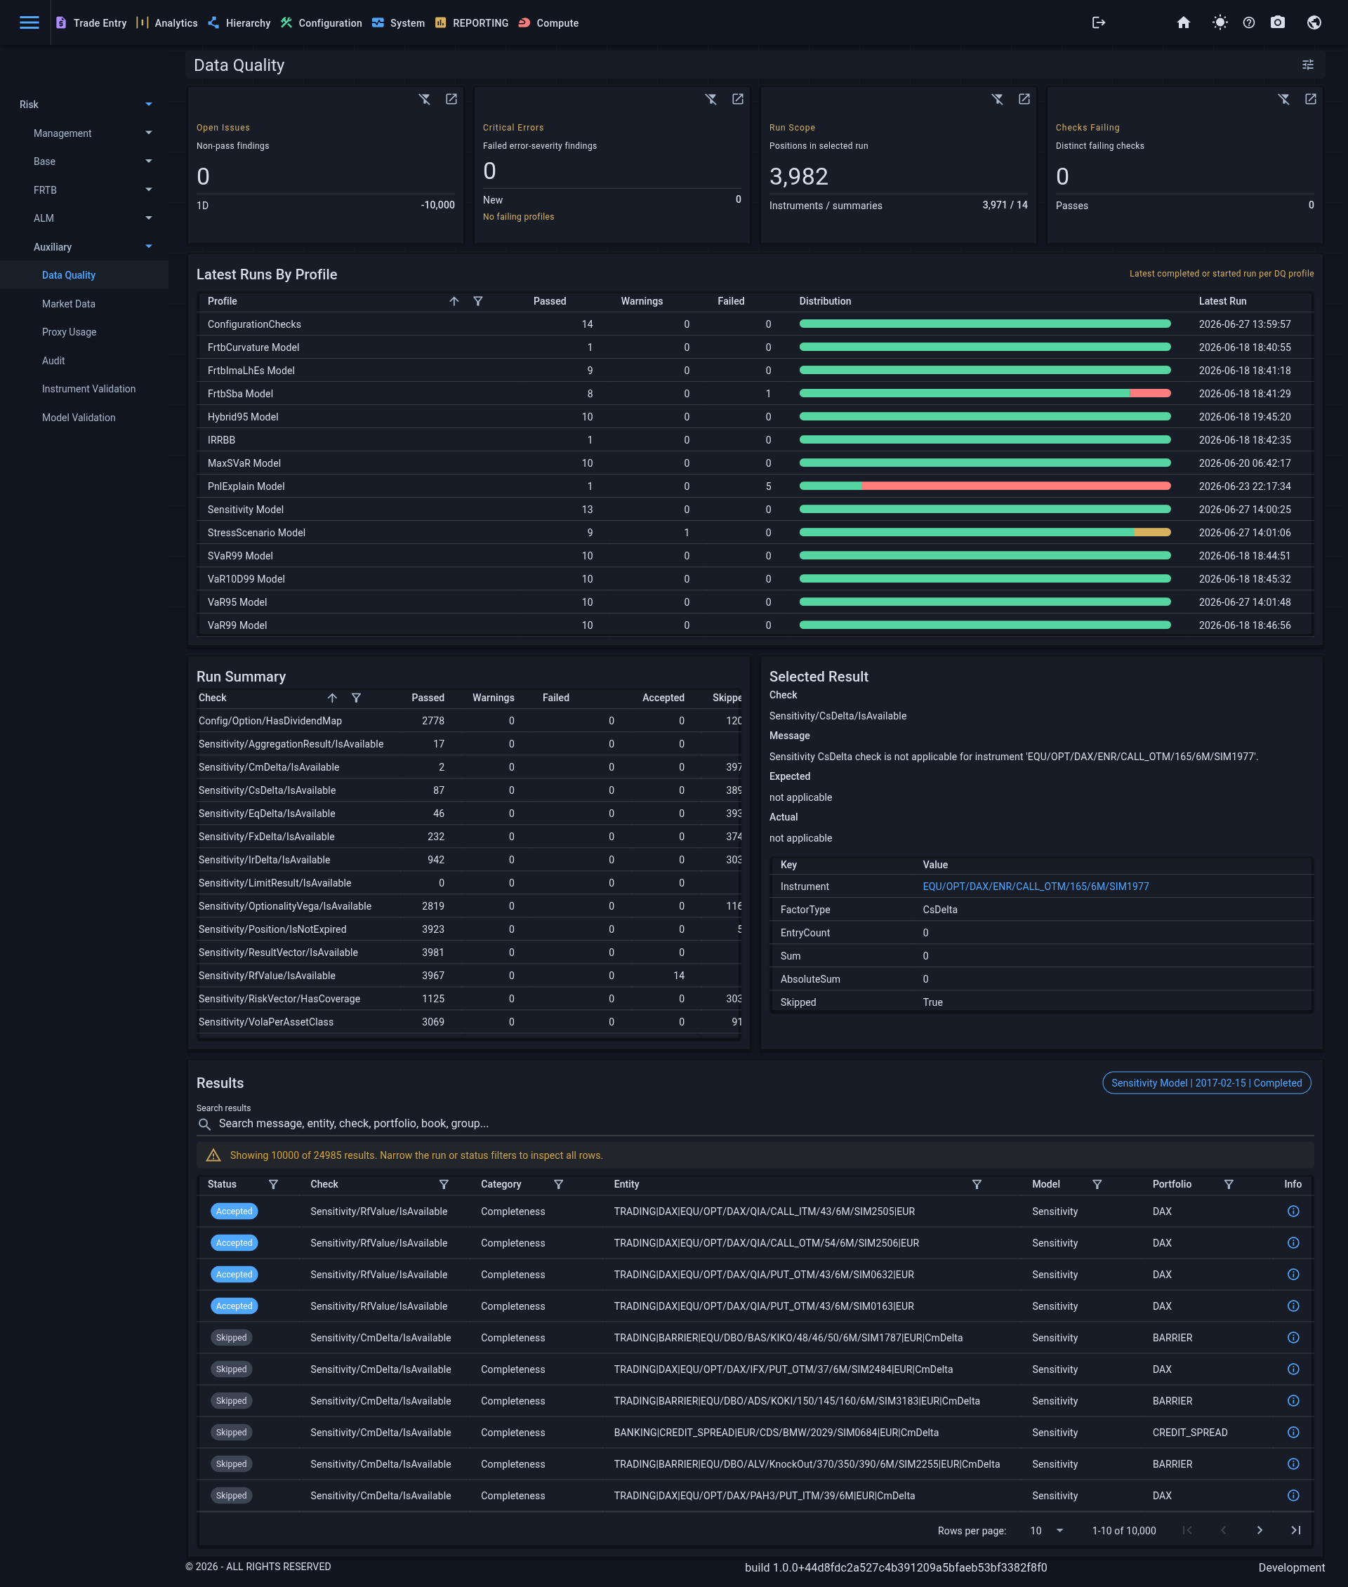1348x1587 pixels.
Task: Open Compute menu
Action: 548,23
